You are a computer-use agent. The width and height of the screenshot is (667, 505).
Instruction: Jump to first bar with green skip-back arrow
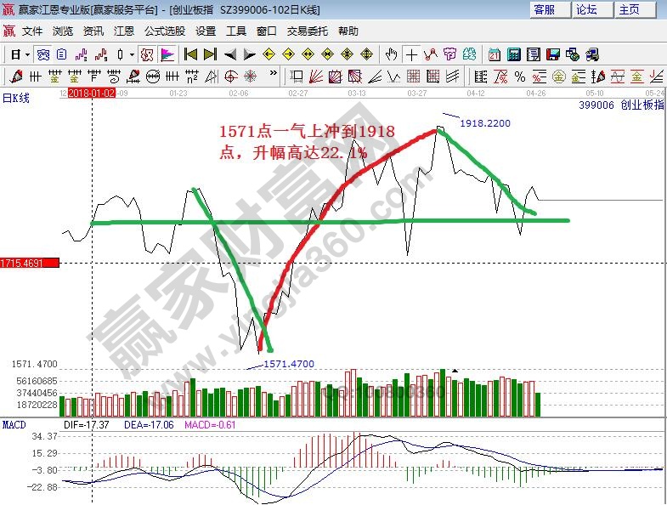(x=190, y=54)
